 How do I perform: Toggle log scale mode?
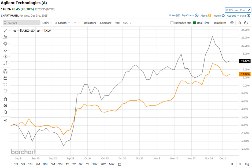(x=247, y=164)
